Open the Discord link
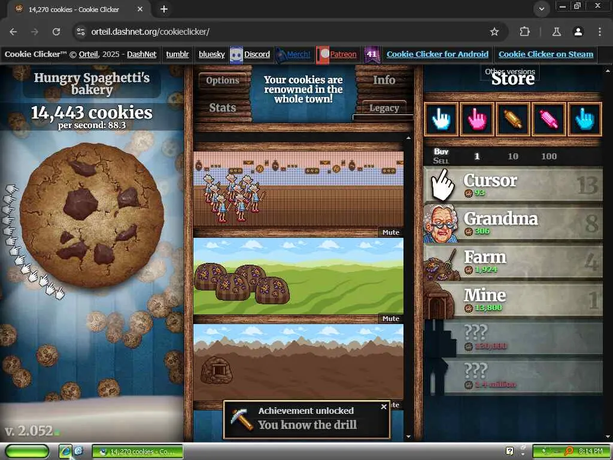Viewport: 613px width, 460px height. [x=257, y=55]
